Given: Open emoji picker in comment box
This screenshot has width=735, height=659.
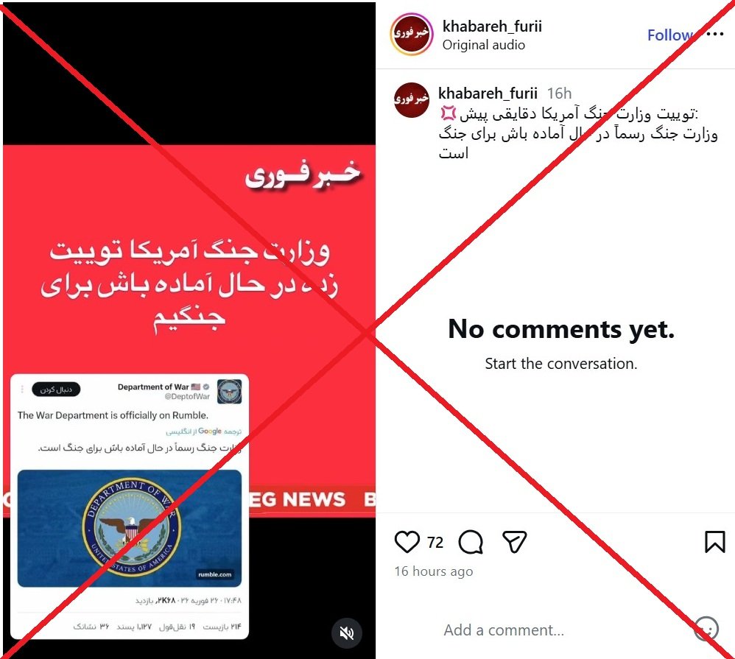Looking at the screenshot, I should click(706, 629).
